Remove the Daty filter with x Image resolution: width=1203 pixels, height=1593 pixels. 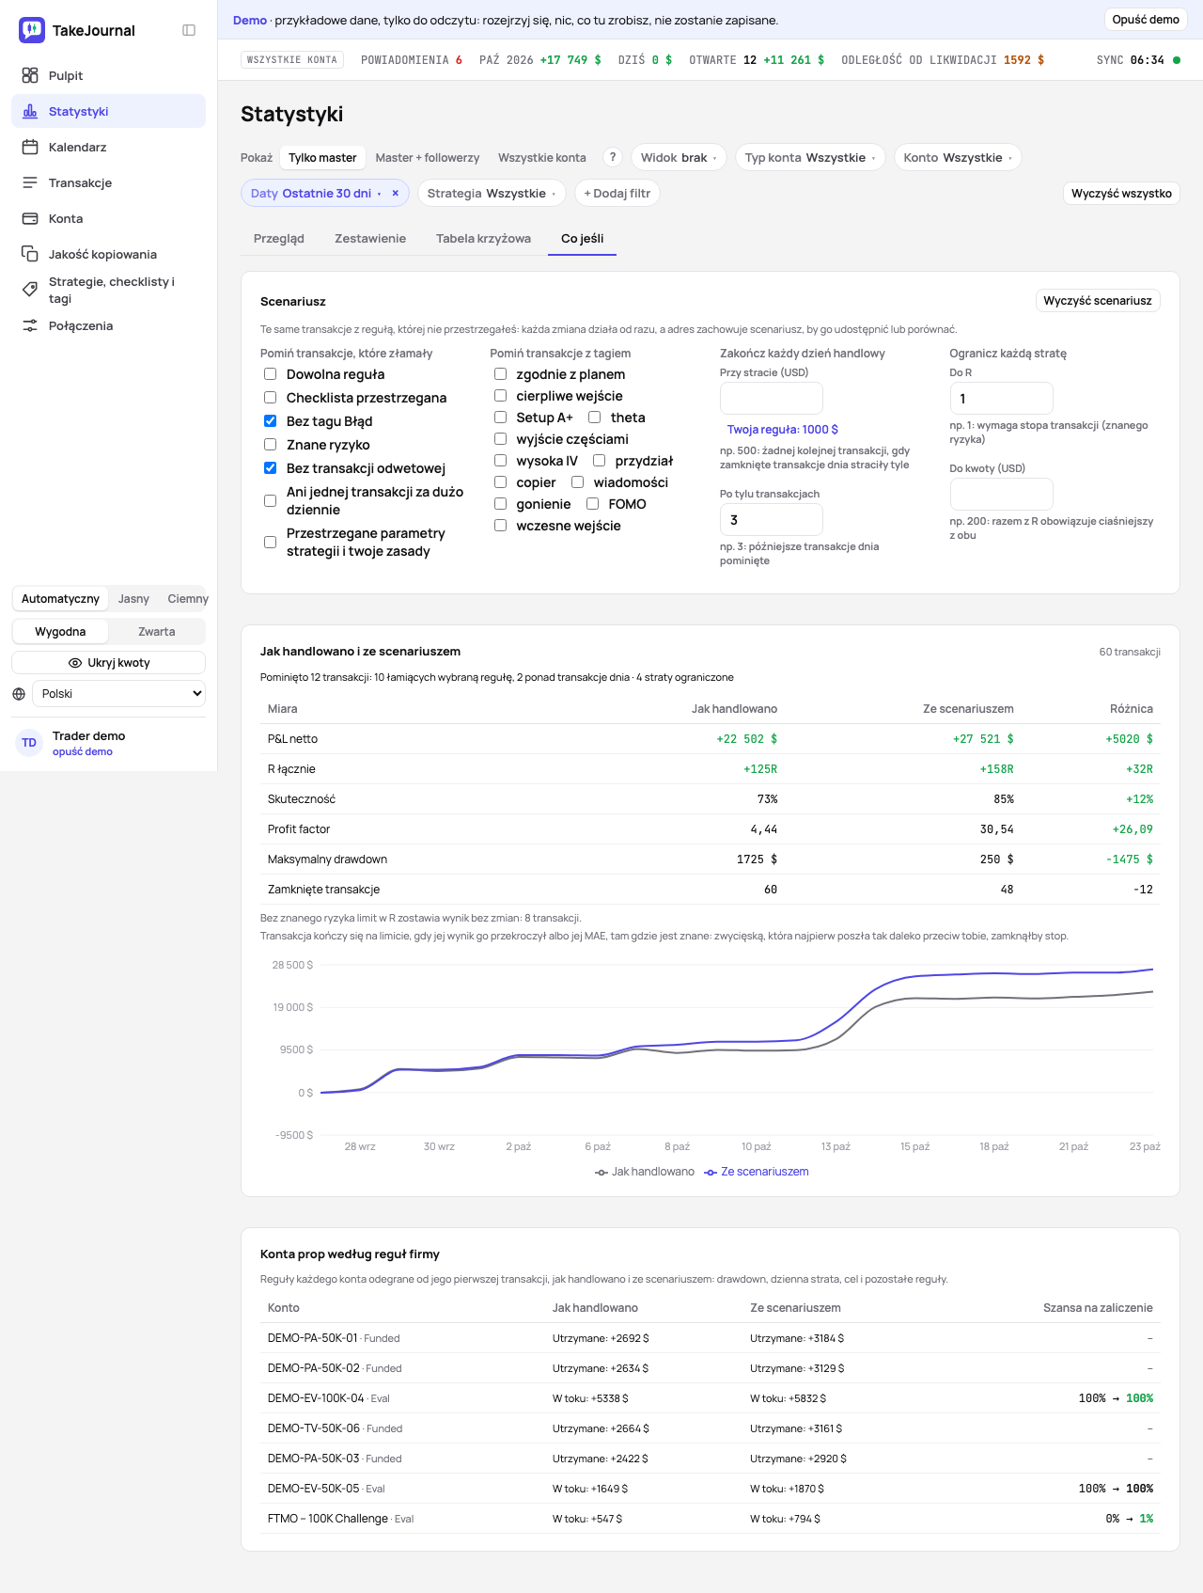click(396, 193)
